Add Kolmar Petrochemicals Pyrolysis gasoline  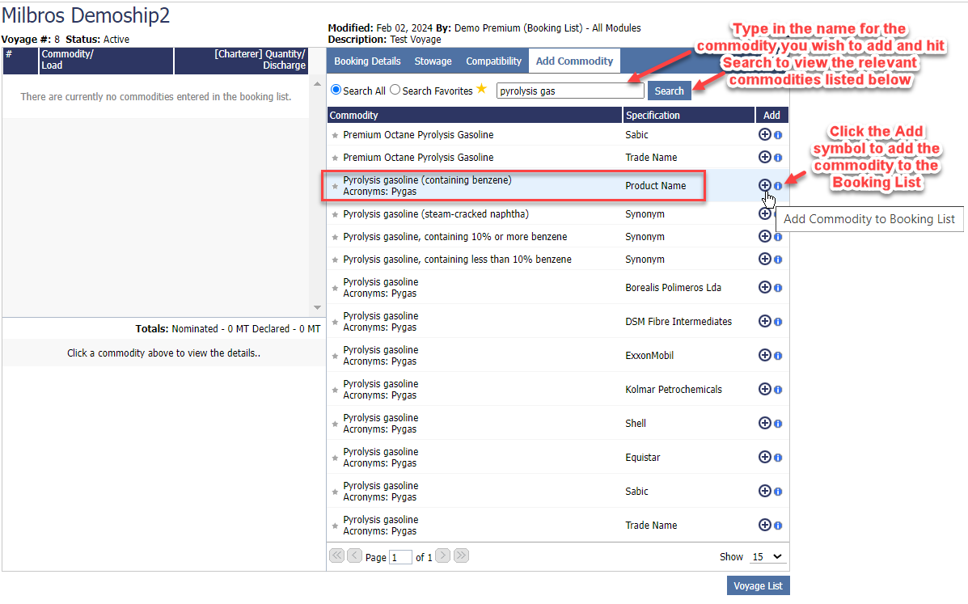pos(764,389)
